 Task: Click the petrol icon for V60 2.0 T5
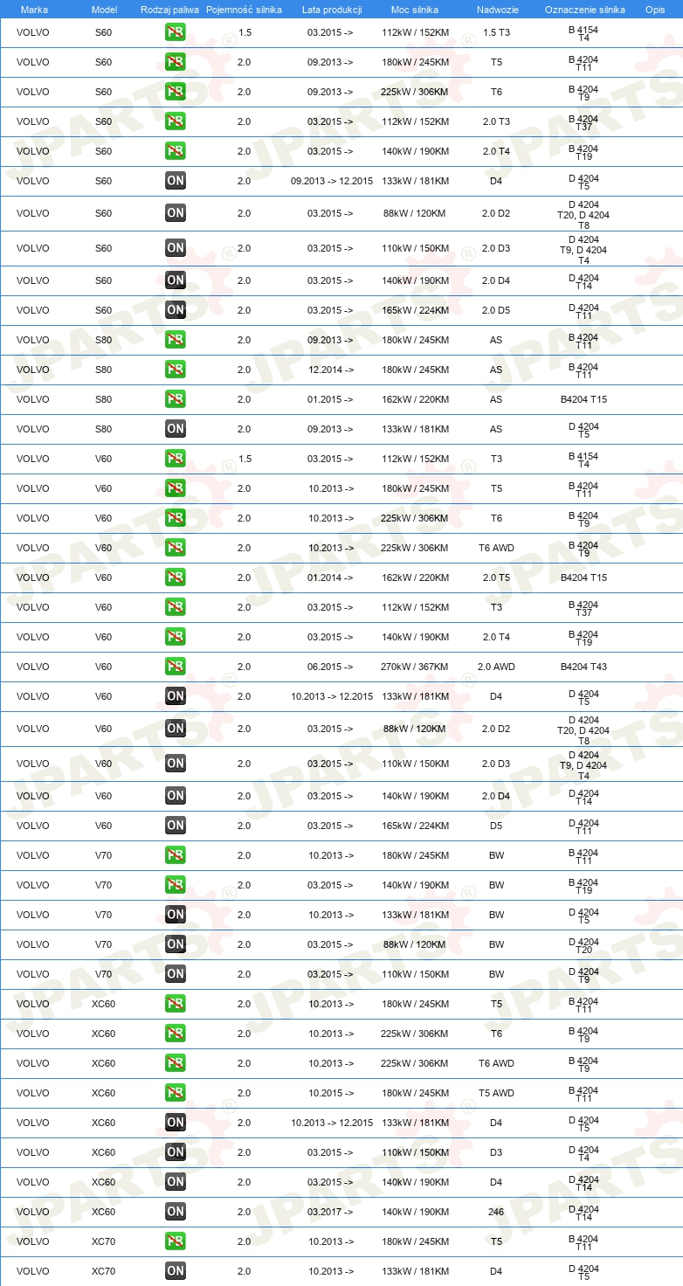pyautogui.click(x=176, y=577)
